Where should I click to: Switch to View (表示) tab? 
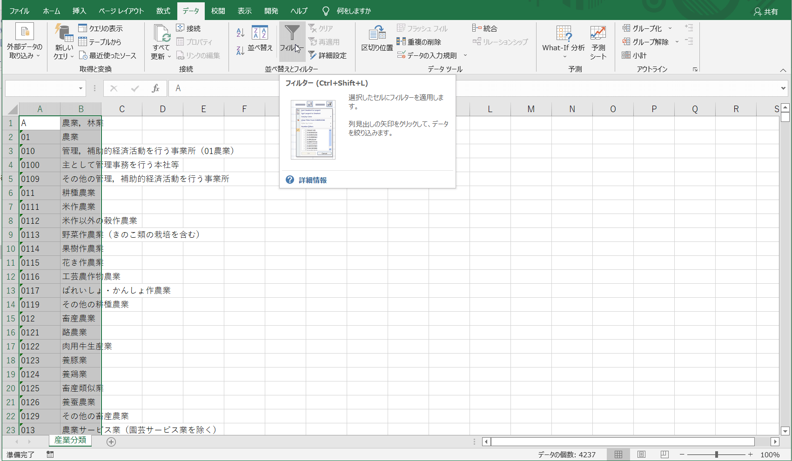[244, 11]
